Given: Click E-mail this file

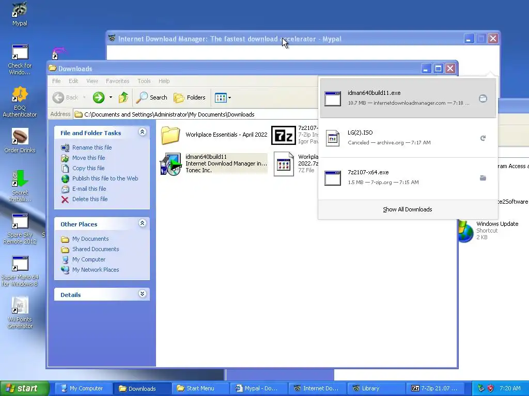Looking at the screenshot, I should pos(89,189).
